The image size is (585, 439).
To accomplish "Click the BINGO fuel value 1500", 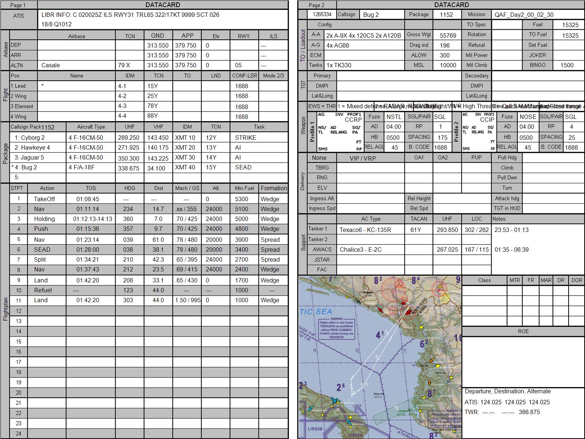I will 567,65.
